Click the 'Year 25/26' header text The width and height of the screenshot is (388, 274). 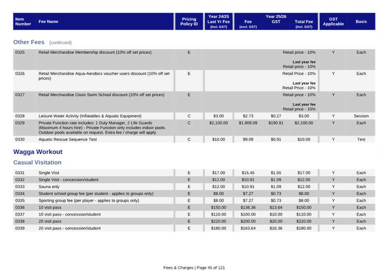point(276,17)
